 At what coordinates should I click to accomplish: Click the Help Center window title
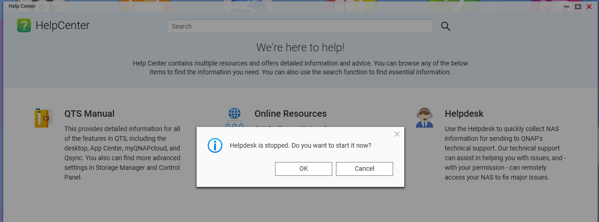(x=22, y=6)
